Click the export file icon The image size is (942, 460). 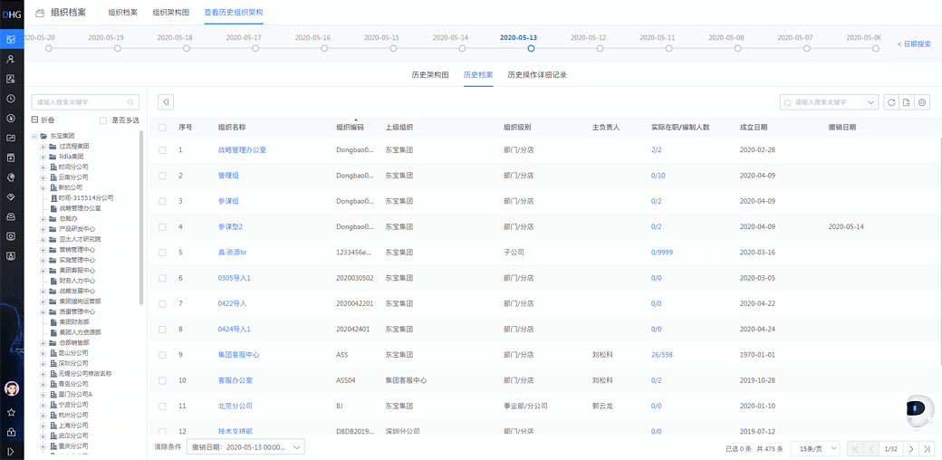908,102
